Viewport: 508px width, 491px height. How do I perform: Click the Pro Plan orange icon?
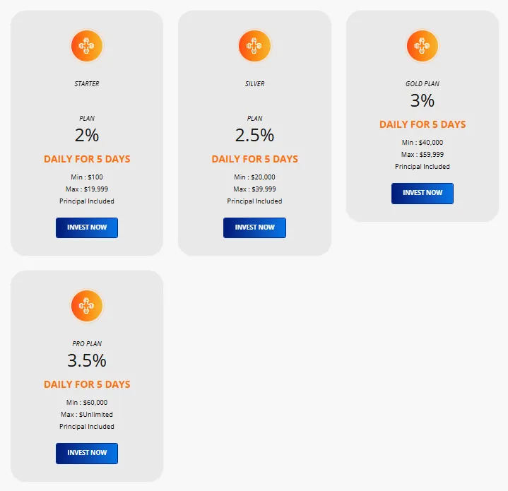click(87, 306)
